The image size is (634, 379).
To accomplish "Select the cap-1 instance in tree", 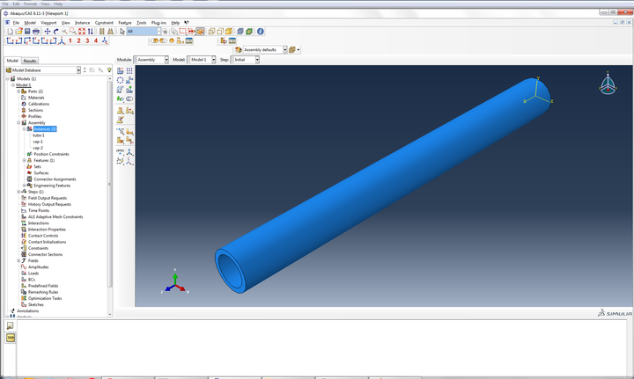I will (x=38, y=142).
